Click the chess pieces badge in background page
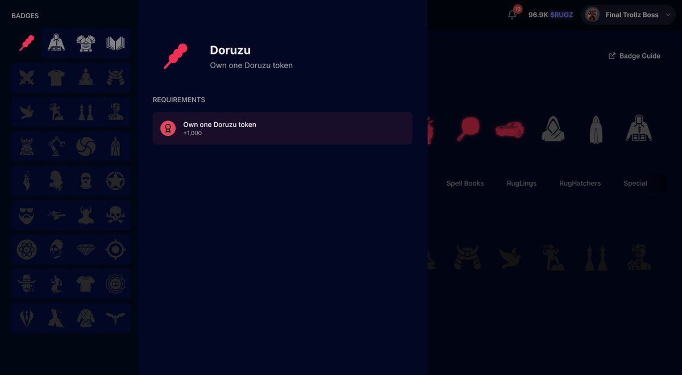 coord(596,257)
